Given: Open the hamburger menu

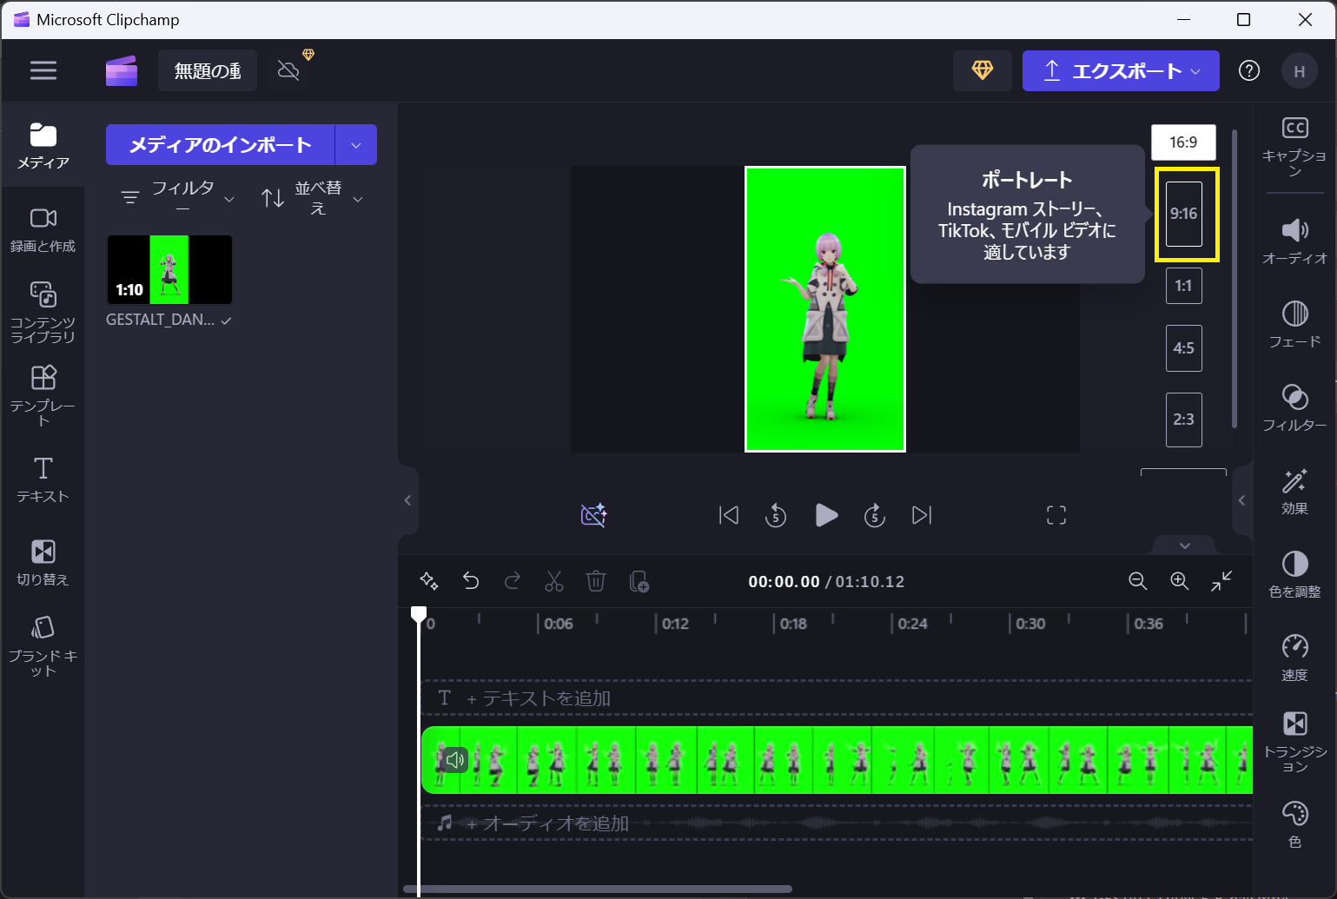Looking at the screenshot, I should point(43,70).
